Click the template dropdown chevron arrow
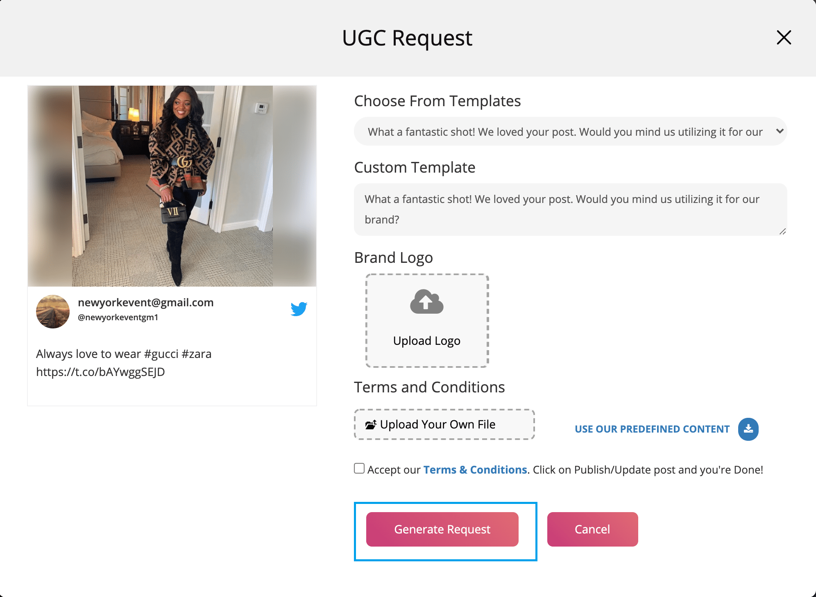The image size is (816, 597). 780,131
